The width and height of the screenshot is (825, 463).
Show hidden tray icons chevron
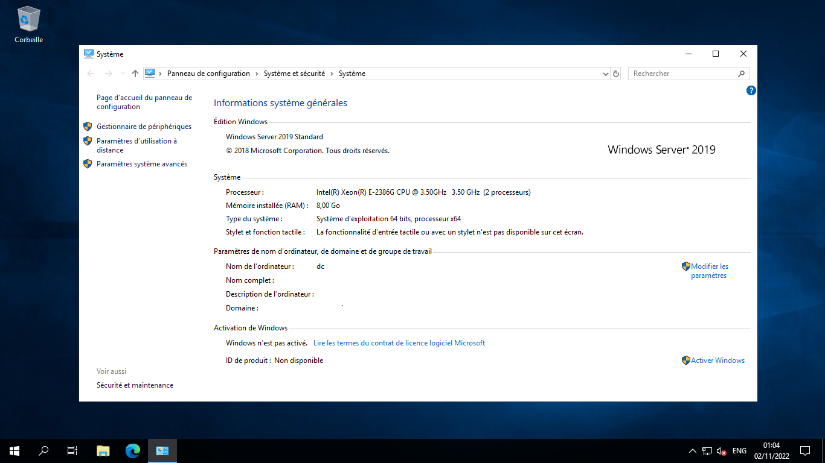tap(692, 451)
